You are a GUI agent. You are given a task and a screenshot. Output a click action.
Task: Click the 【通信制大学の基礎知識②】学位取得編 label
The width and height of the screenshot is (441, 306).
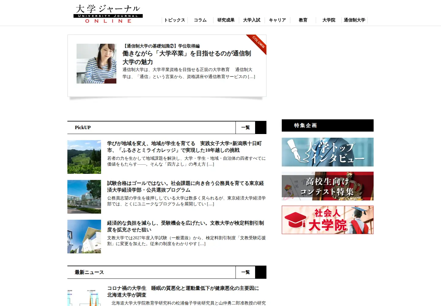pyautogui.click(x=161, y=46)
